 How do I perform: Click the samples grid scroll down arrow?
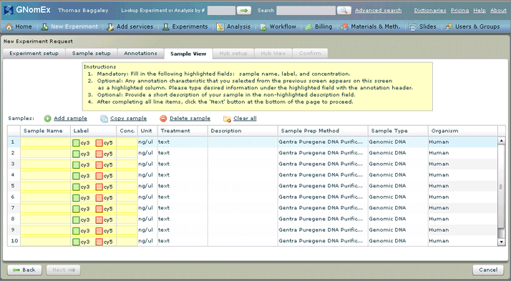click(501, 242)
